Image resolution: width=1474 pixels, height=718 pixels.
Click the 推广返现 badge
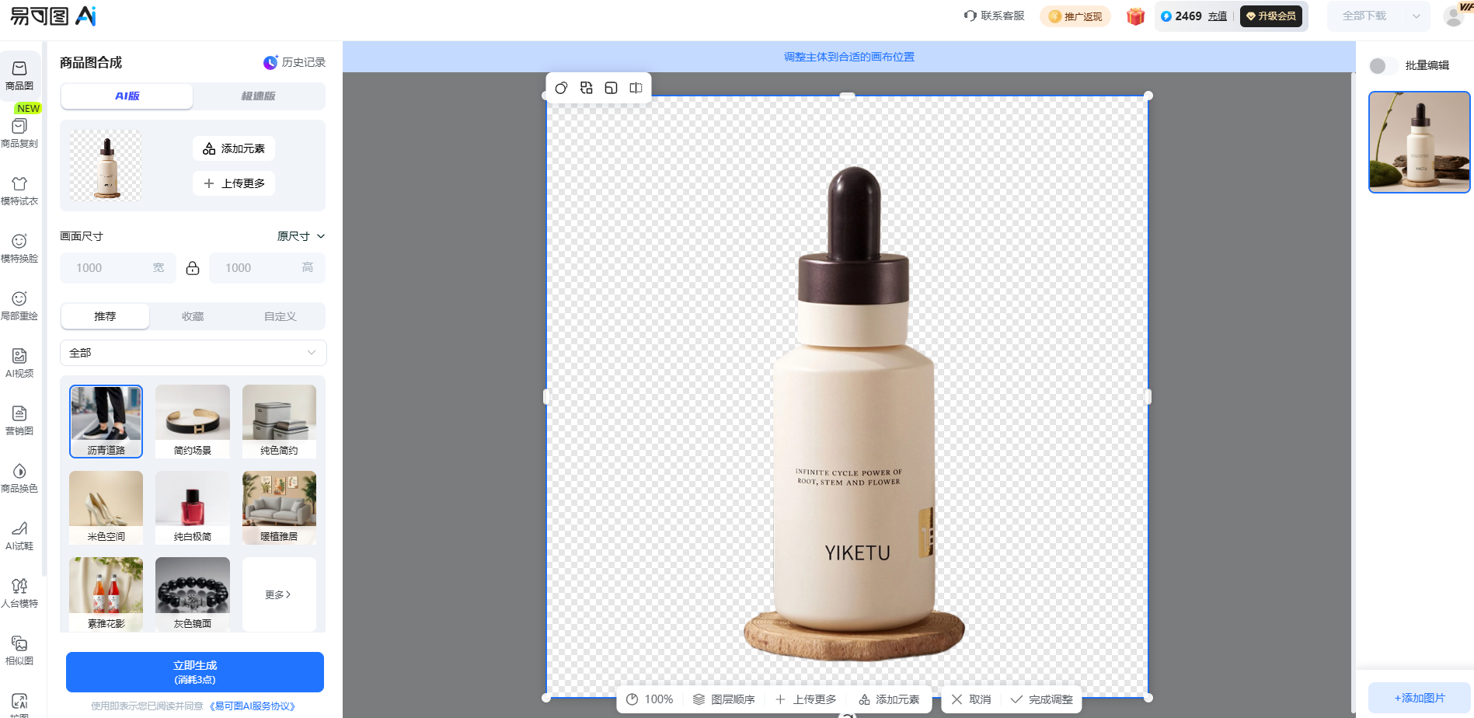(1075, 16)
